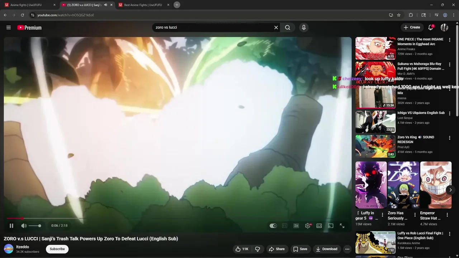Viewport: 459px width, 258px height.
Task: Open options for Luffy in gear 5 short
Action: (x=382, y=215)
